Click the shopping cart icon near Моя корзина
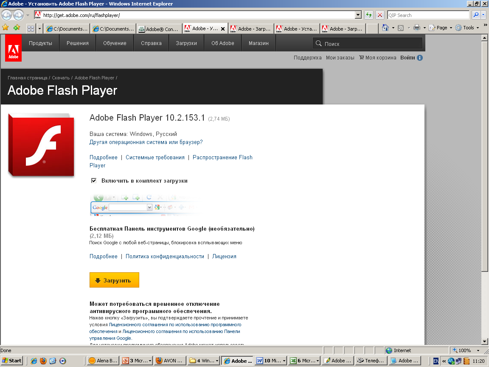The image size is (489, 367). [x=362, y=57]
